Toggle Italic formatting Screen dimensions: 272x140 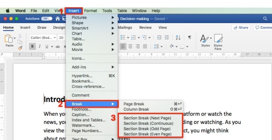click(39, 46)
